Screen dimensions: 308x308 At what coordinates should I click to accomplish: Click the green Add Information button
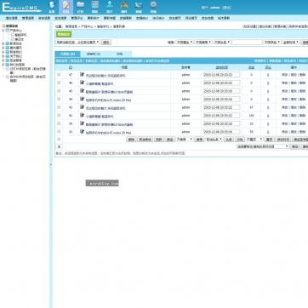64,34
